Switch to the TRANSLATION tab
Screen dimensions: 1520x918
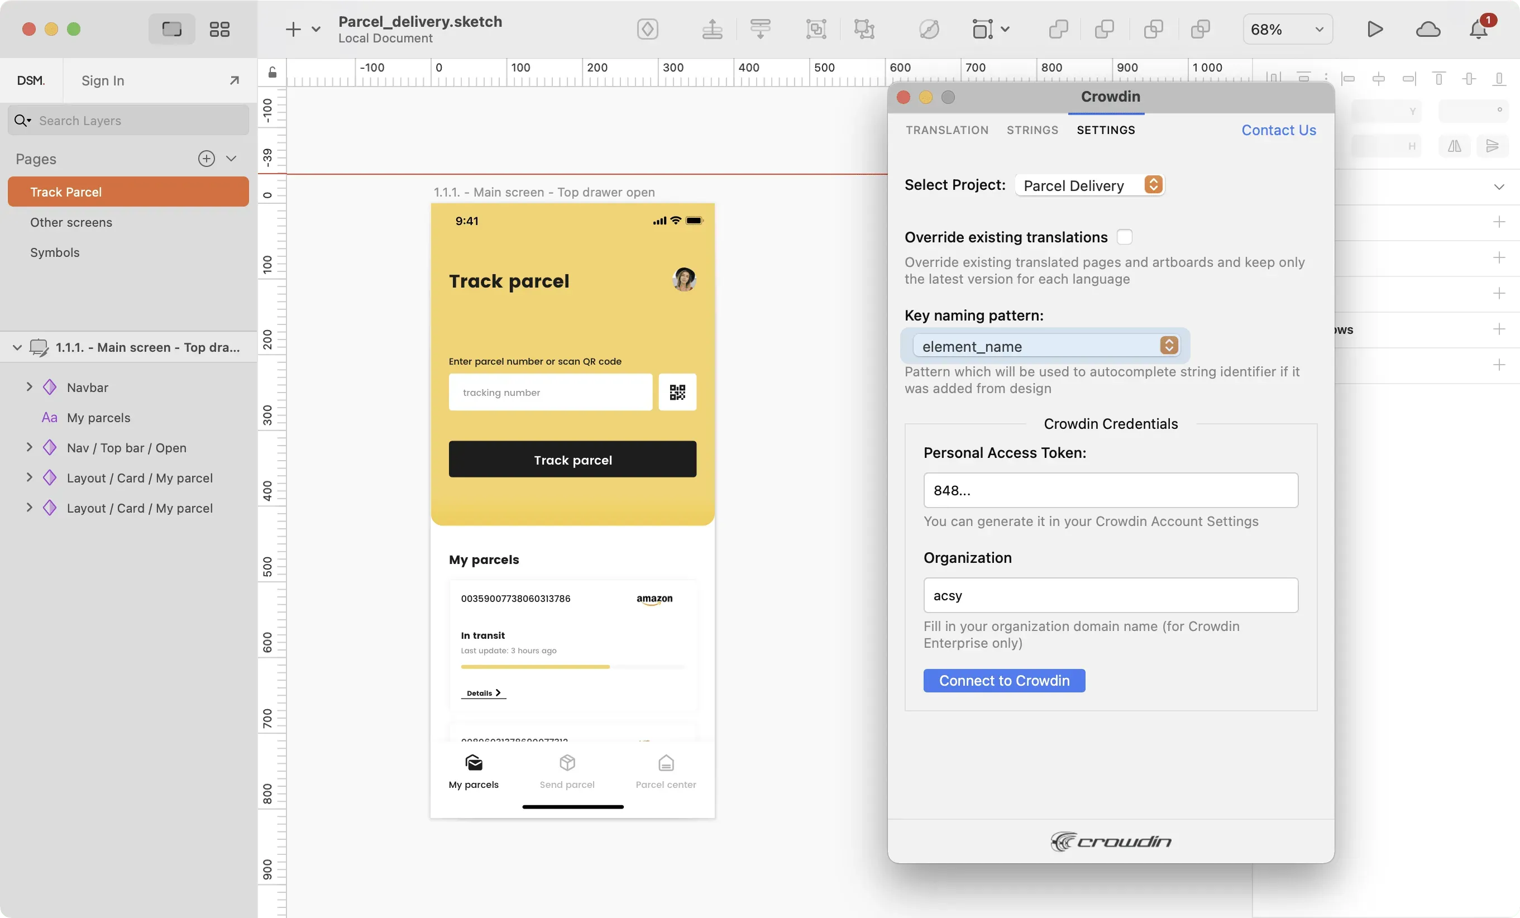[x=947, y=130]
